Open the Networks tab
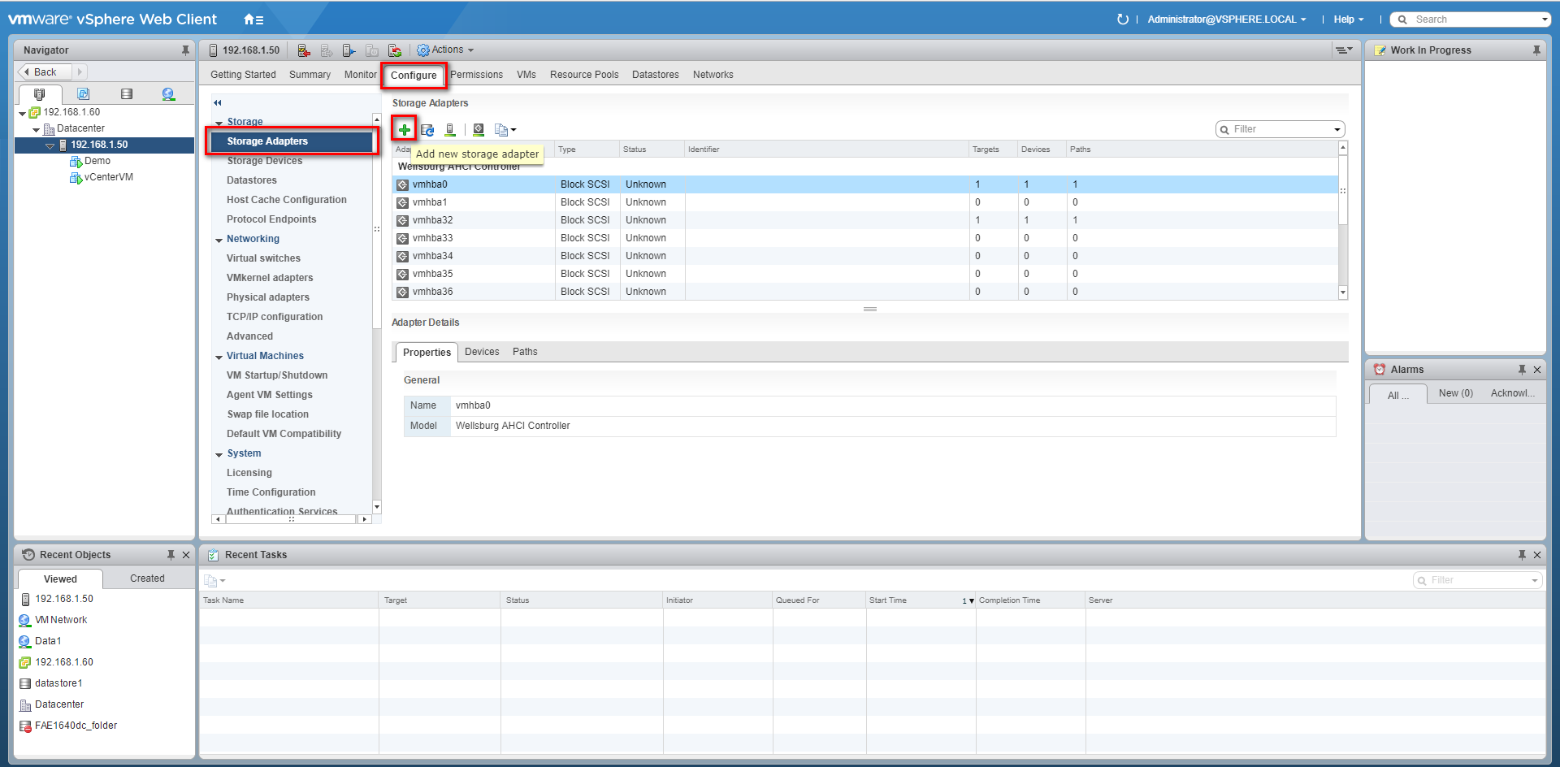Screen dimensions: 1560x767 (713, 75)
